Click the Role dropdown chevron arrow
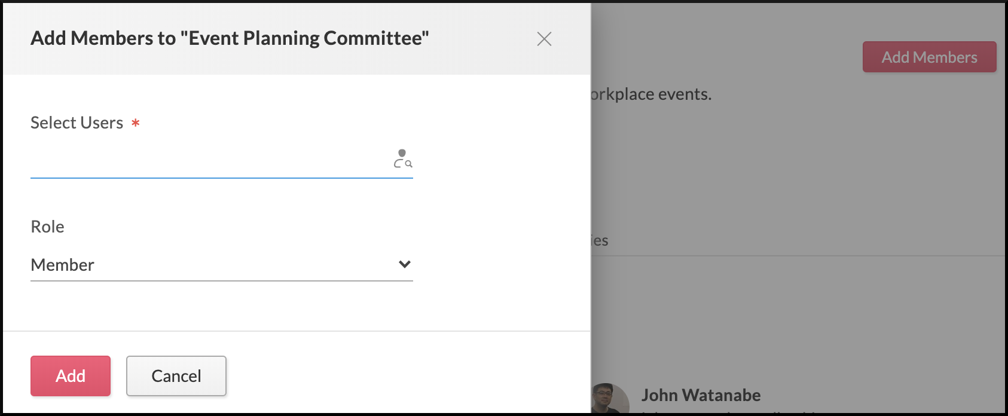The height and width of the screenshot is (416, 1008). point(405,264)
